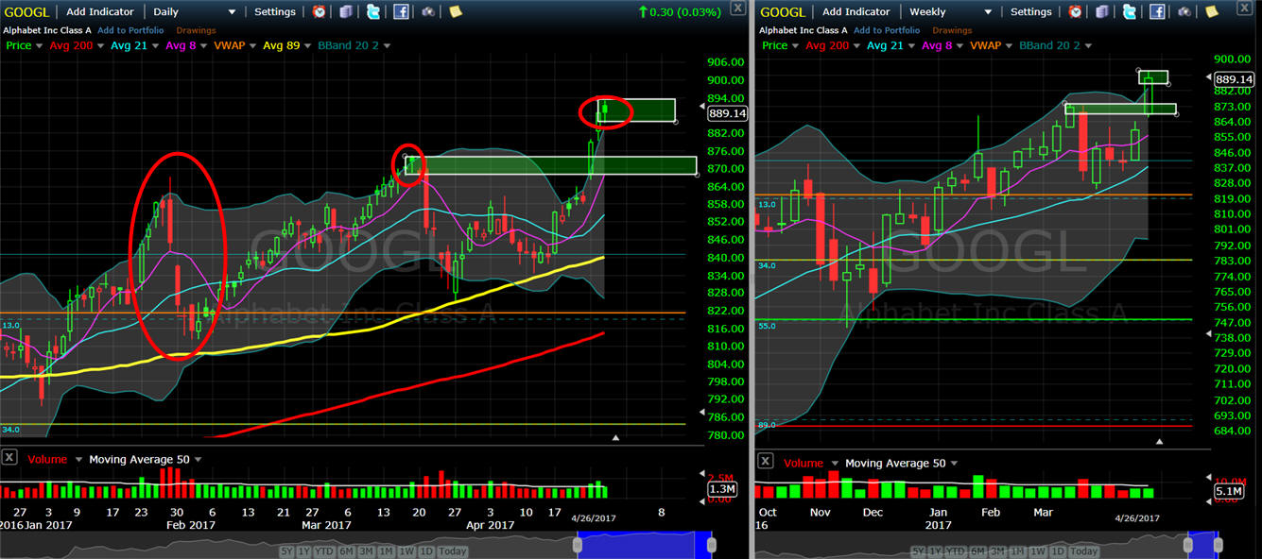Click the alarm clock alert icon in Daily chart
Viewport: 1262px width, 559px height.
(x=320, y=12)
